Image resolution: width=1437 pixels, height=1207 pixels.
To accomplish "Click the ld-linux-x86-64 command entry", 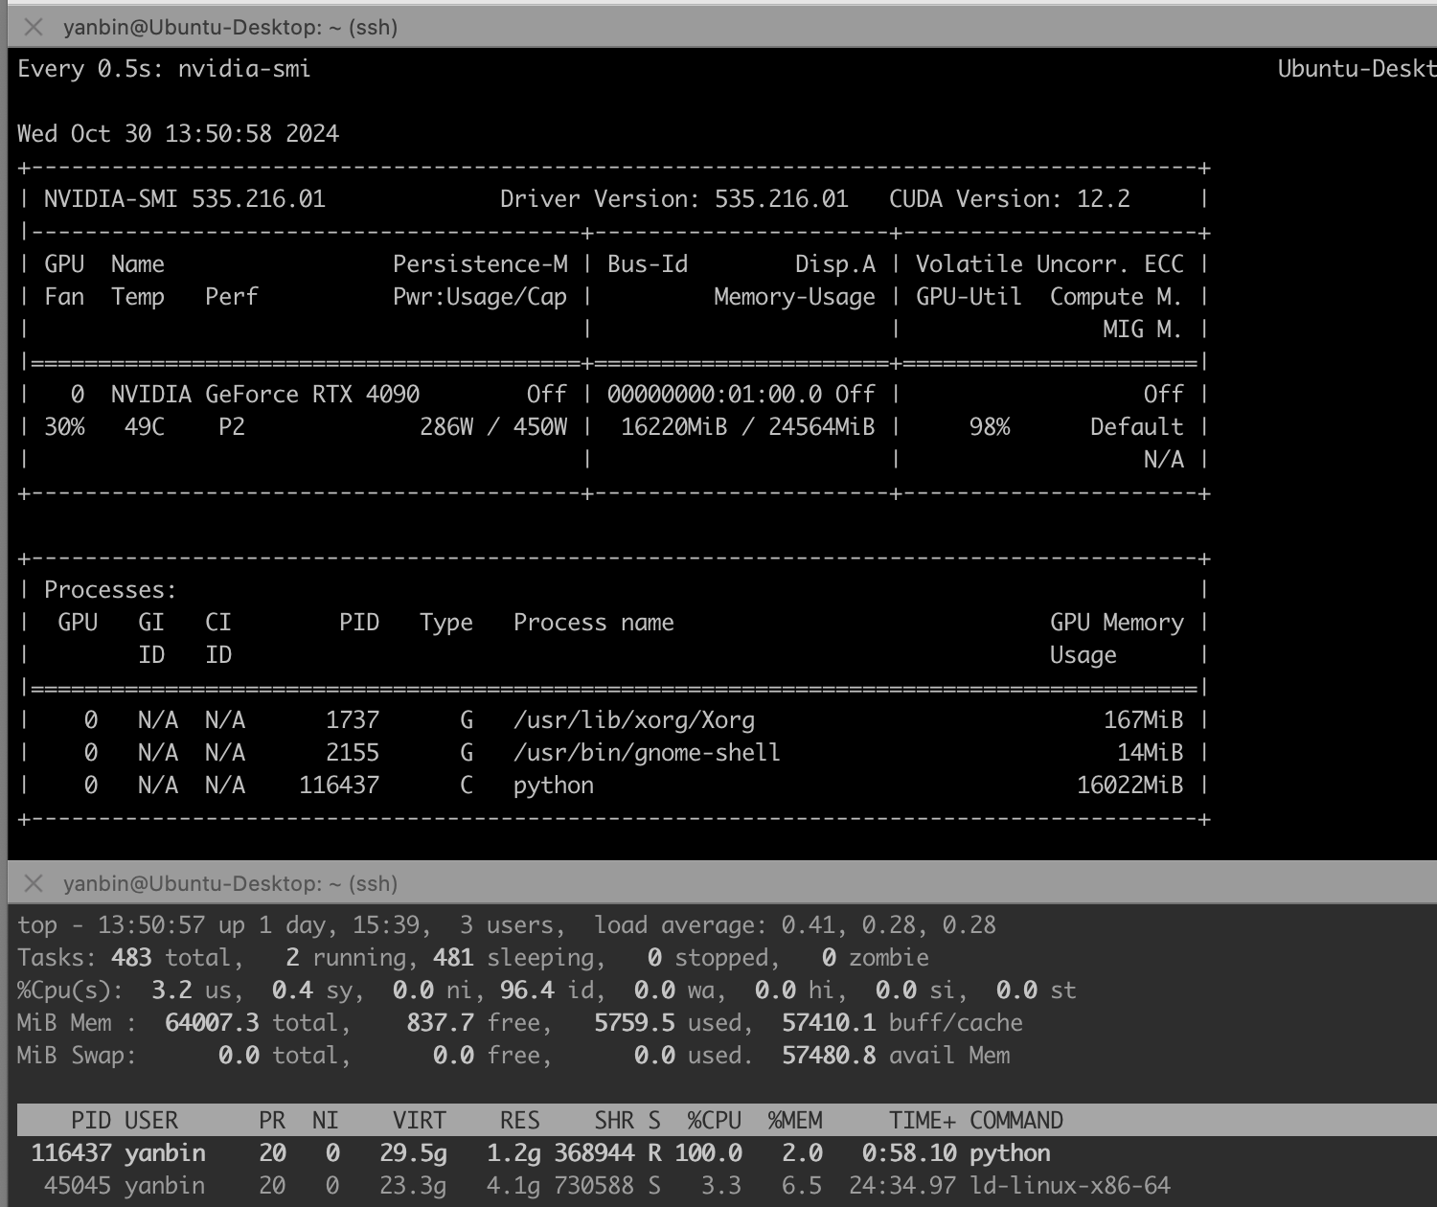I will pyautogui.click(x=1069, y=1186).
